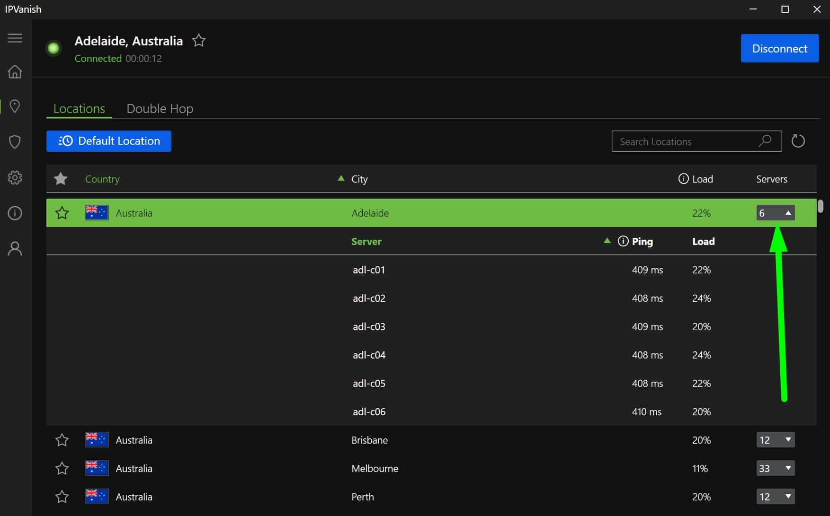This screenshot has width=830, height=516.
Task: Open the Account person icon in sidebar
Action: [15, 248]
